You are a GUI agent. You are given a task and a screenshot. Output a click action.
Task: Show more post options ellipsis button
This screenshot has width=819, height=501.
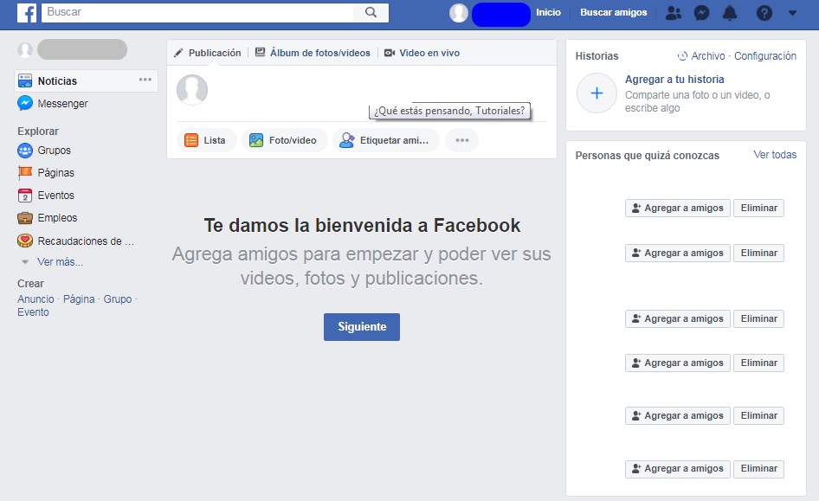click(x=461, y=140)
